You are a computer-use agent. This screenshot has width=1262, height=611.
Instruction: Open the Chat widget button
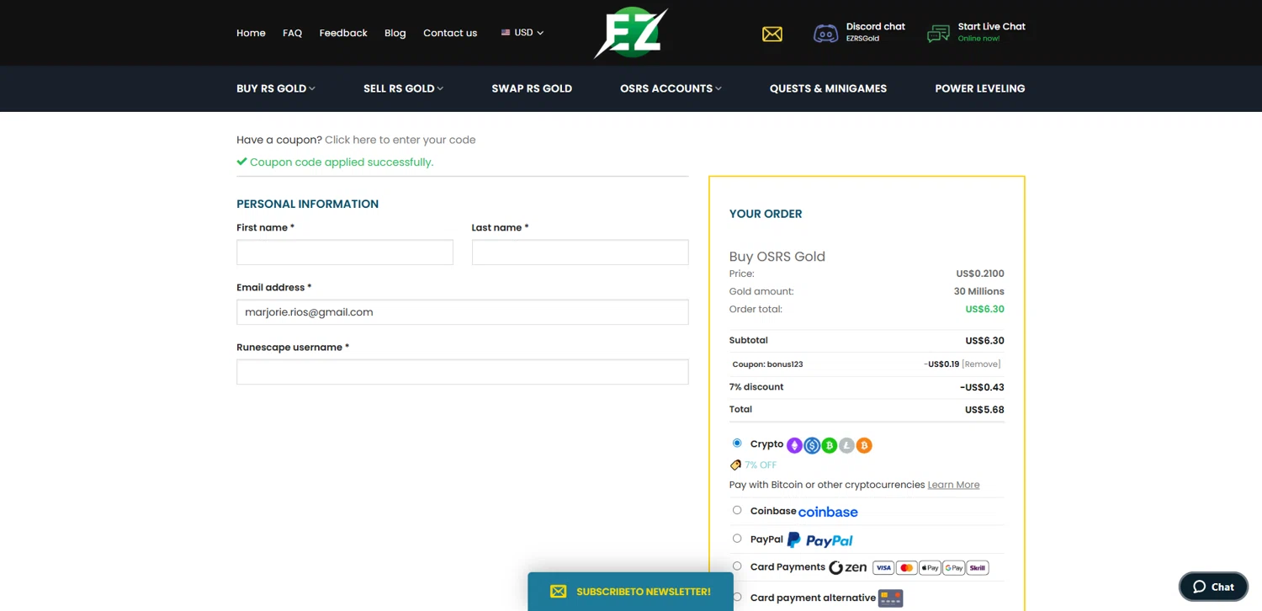1213,587
